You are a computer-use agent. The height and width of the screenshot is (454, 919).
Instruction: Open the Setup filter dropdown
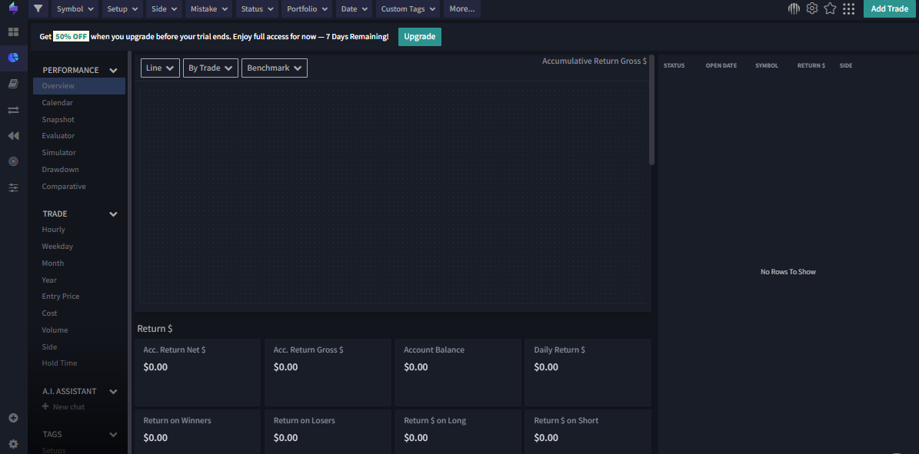123,8
